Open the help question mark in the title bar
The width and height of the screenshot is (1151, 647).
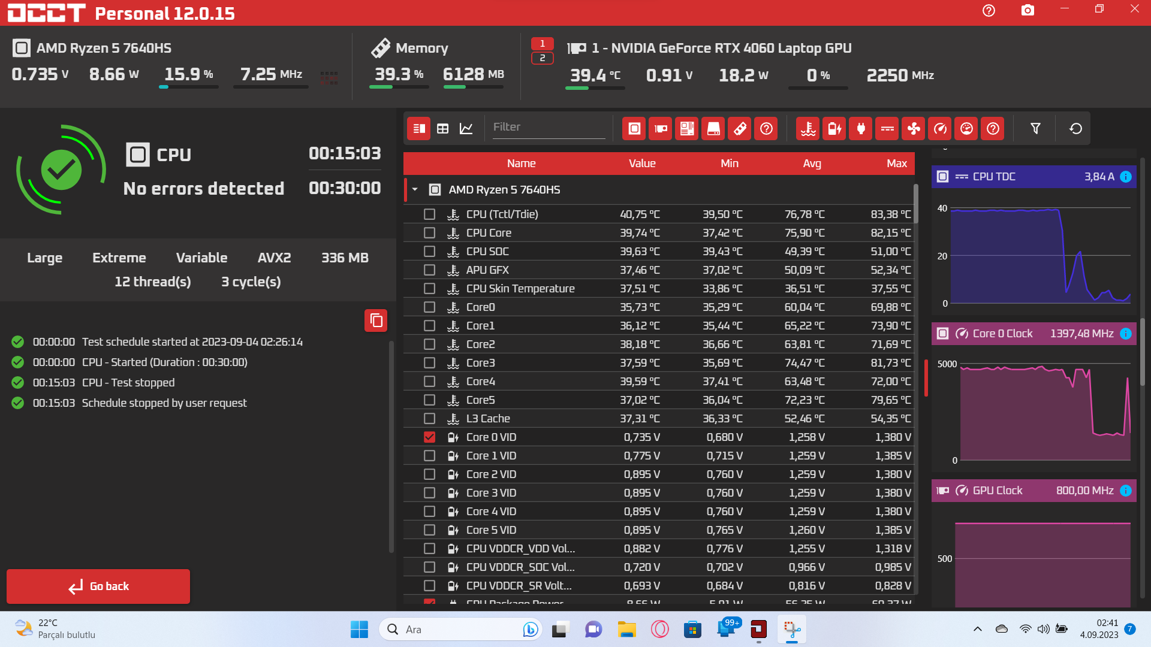click(x=989, y=10)
